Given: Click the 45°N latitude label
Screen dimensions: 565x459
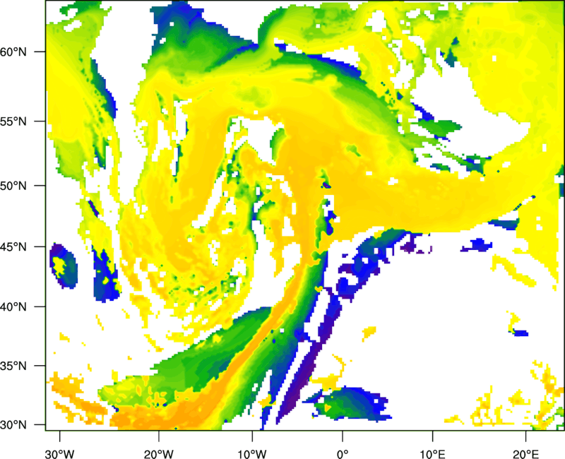Looking at the screenshot, I should tap(13, 246).
